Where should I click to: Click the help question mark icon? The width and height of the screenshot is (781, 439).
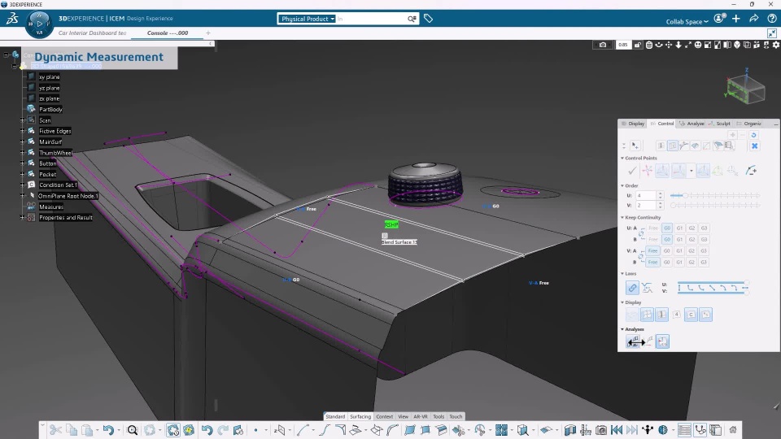(x=771, y=19)
